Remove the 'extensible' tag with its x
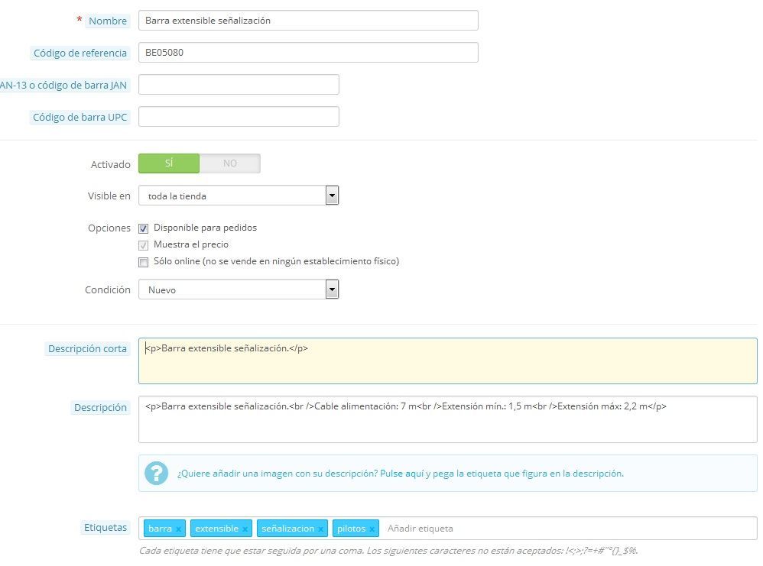763x566 pixels. pos(245,529)
